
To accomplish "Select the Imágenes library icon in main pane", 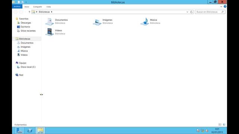I will coord(97,22).
